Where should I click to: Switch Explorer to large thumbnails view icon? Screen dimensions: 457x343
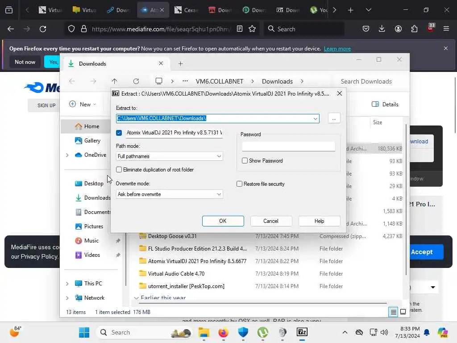[x=403, y=312]
